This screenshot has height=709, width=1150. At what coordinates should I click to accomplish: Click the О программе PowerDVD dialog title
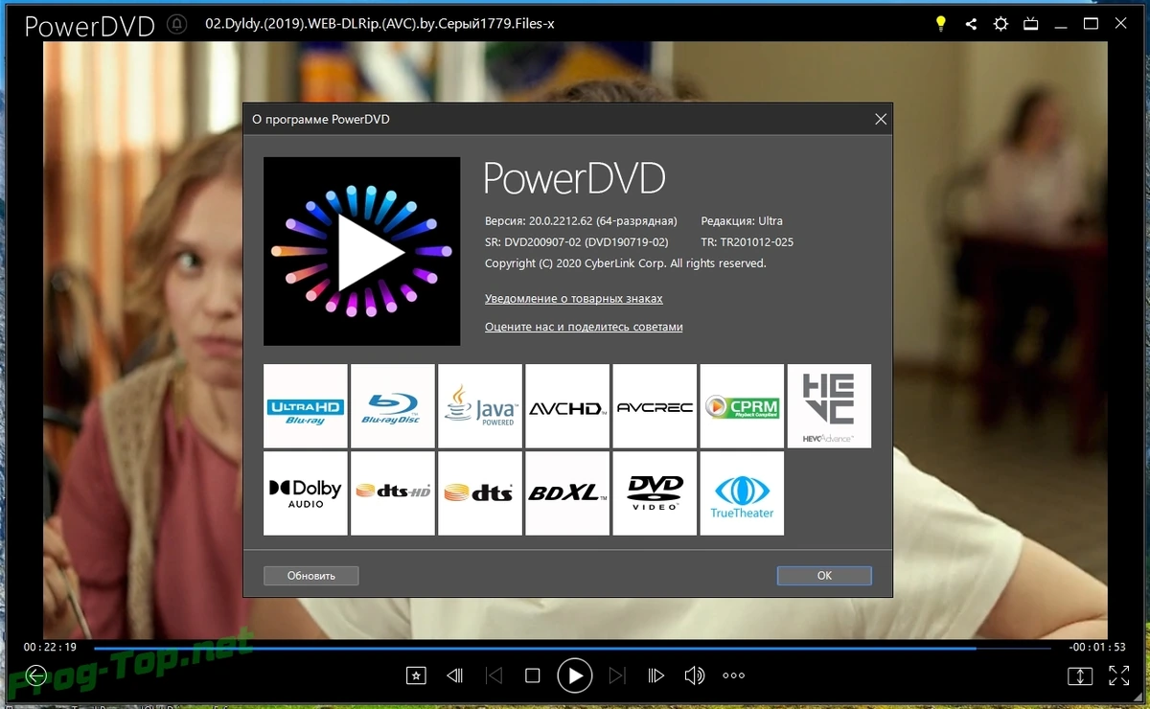click(321, 120)
